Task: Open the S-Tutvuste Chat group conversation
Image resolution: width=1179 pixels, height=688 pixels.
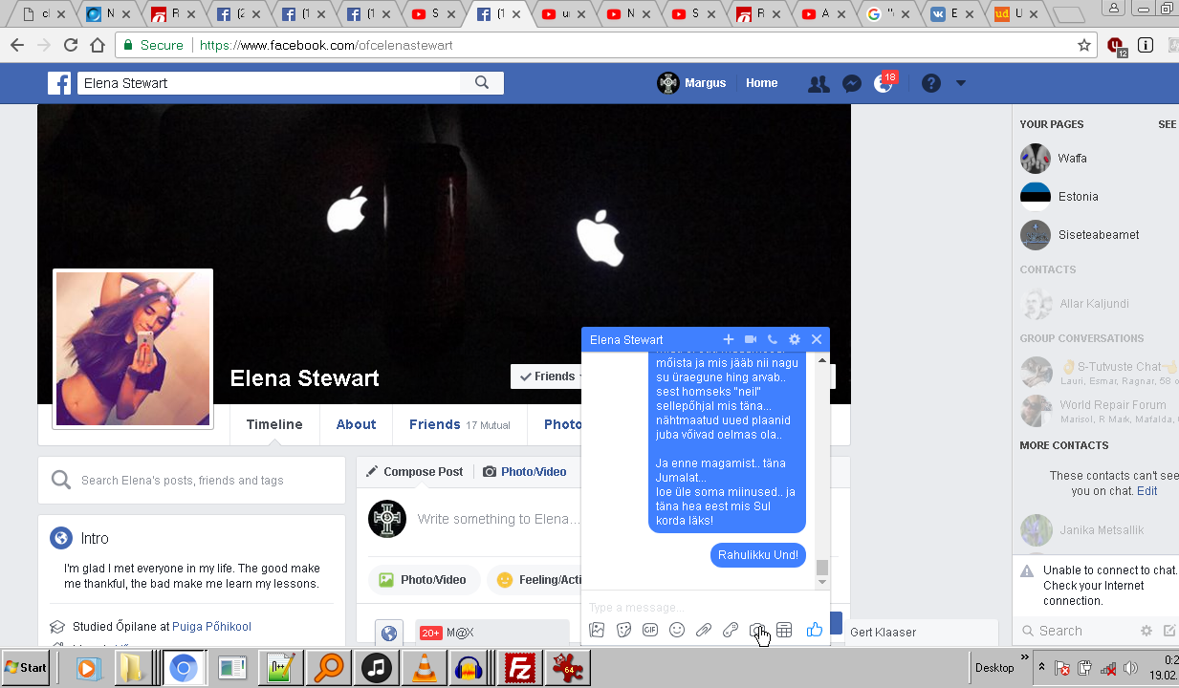Action: click(x=1099, y=373)
